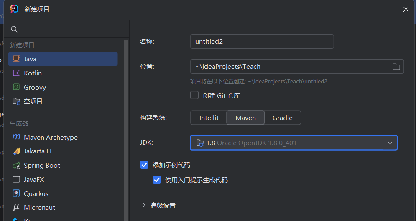
Task: Select the 空项目 entry
Action: click(x=63, y=101)
